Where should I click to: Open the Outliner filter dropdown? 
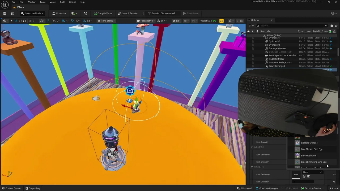(251, 26)
